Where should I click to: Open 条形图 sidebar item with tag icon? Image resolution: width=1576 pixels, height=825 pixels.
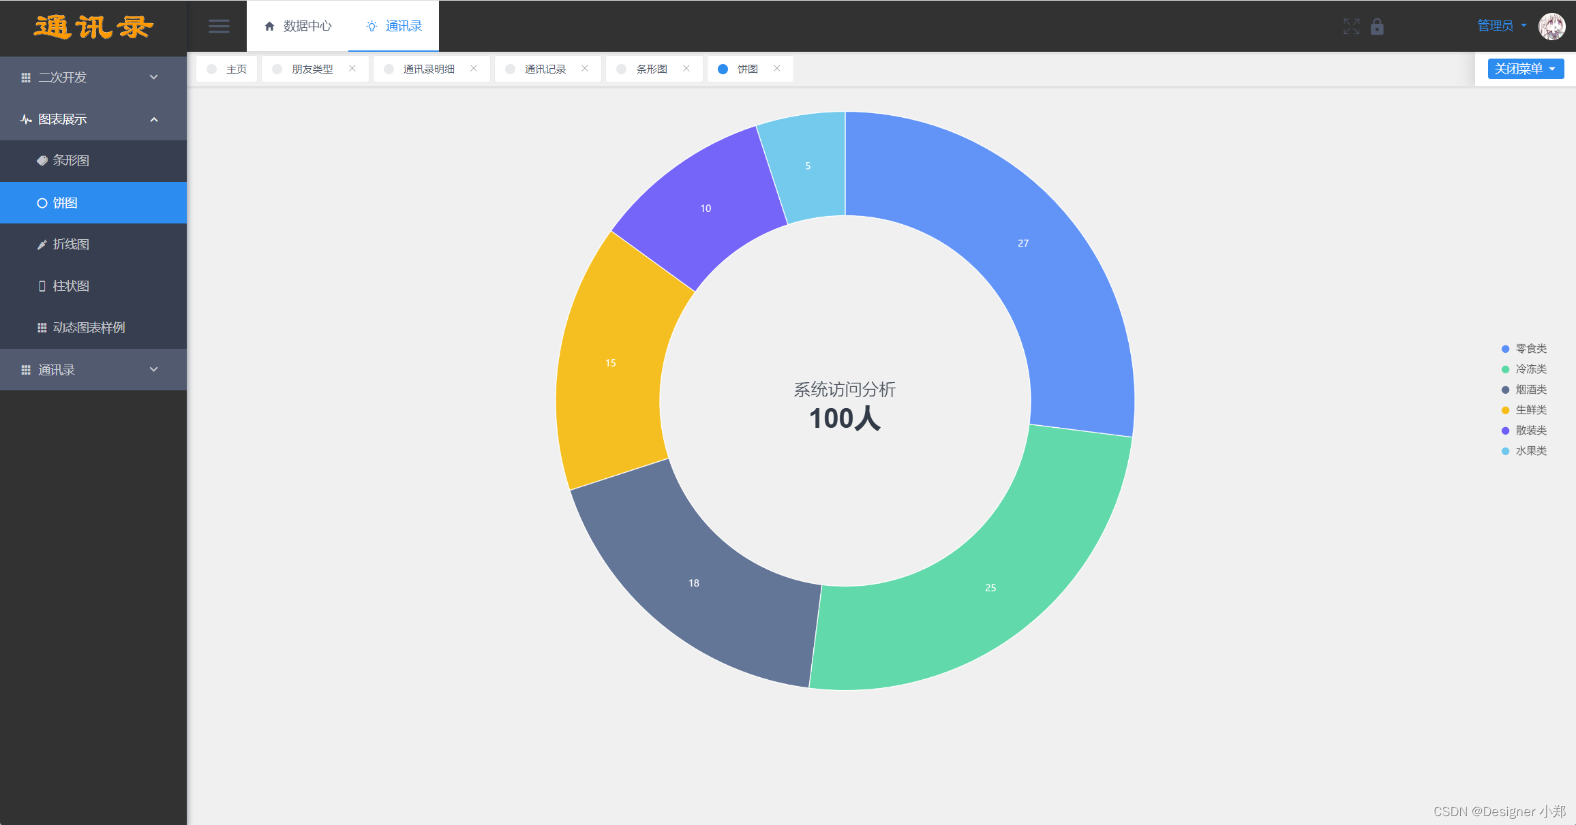(71, 161)
